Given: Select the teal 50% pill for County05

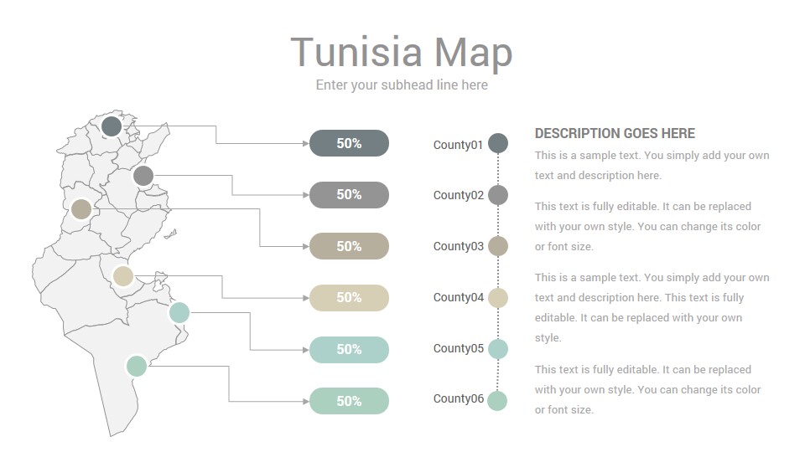Looking at the screenshot, I should [x=349, y=350].
